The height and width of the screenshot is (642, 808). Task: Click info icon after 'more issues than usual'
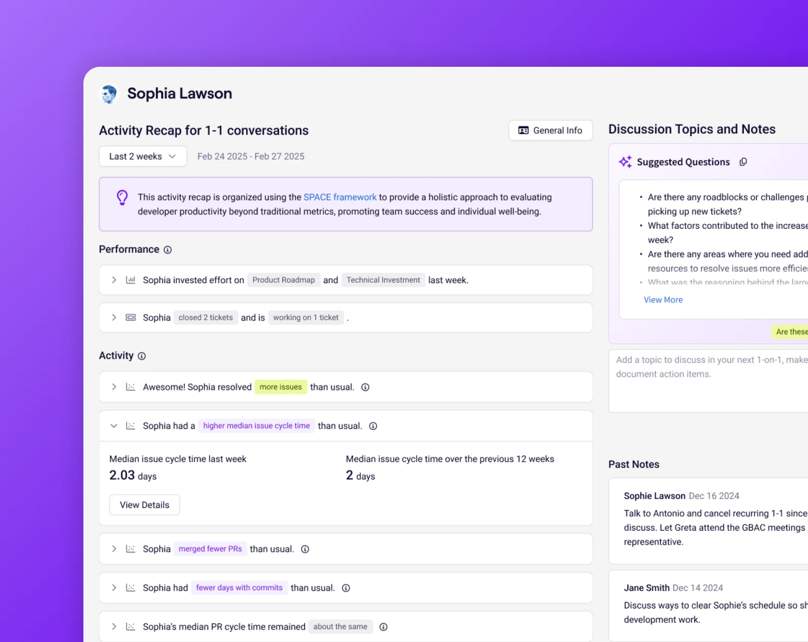tap(365, 387)
